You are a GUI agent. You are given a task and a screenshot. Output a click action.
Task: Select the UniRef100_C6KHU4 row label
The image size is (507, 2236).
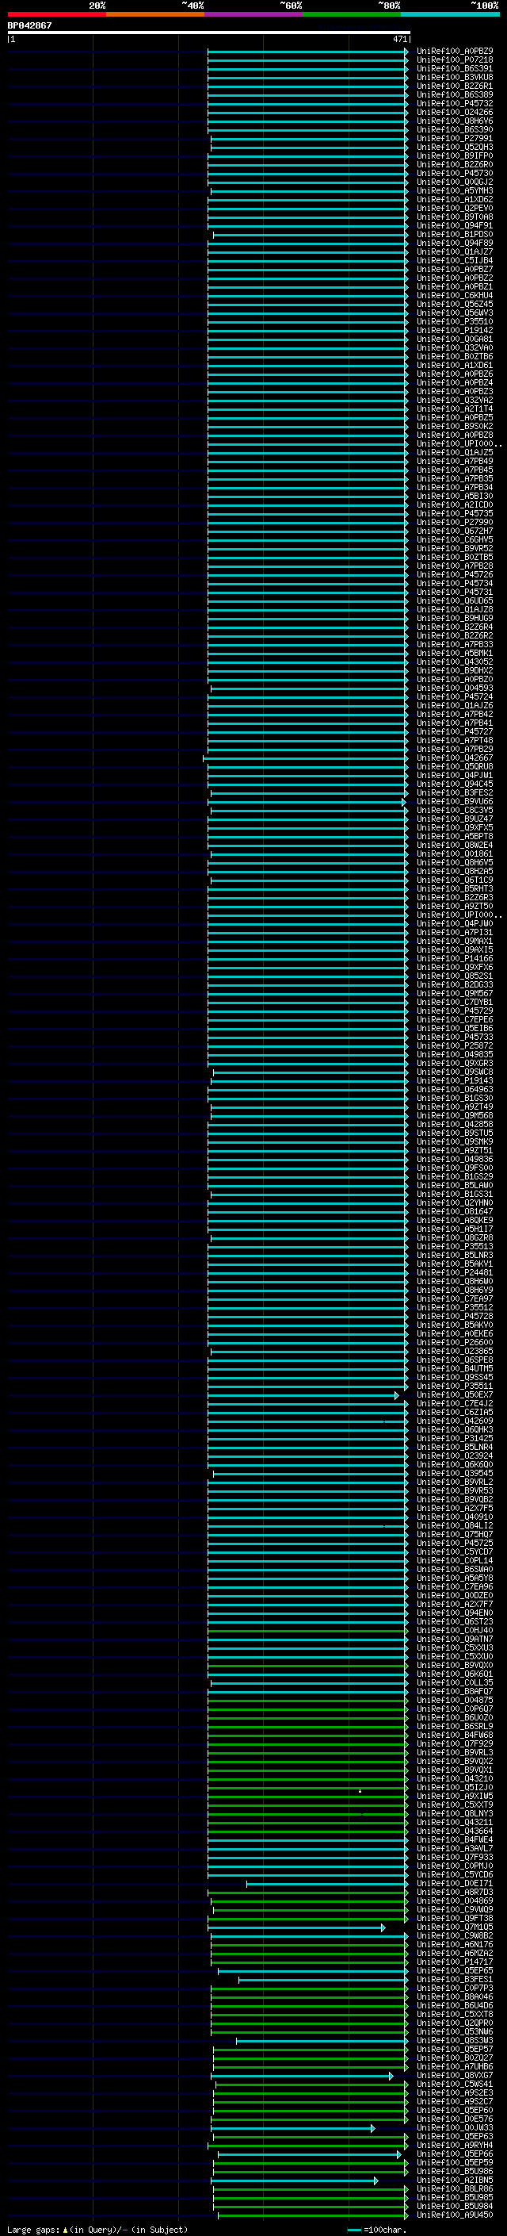(x=455, y=295)
